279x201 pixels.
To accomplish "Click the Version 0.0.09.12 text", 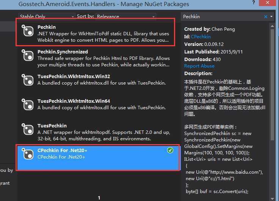I will click(x=204, y=44).
